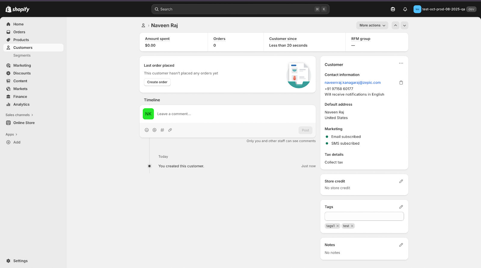Remove the test tag
Image resolution: width=481 pixels, height=268 pixels.
[352, 226]
